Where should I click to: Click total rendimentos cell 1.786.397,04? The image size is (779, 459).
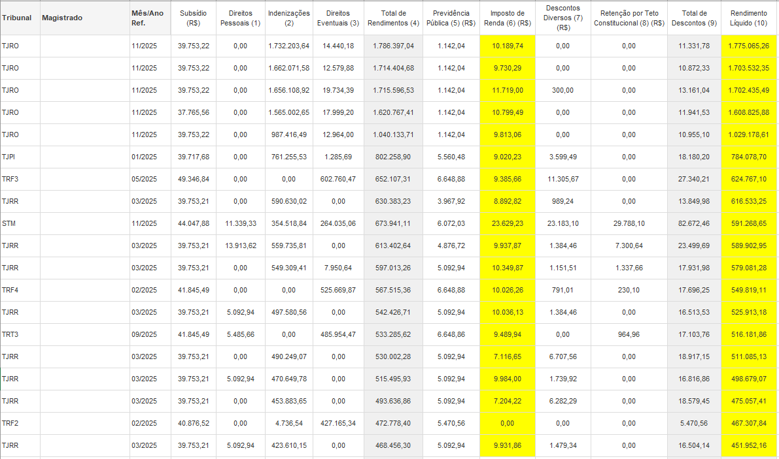click(x=394, y=46)
